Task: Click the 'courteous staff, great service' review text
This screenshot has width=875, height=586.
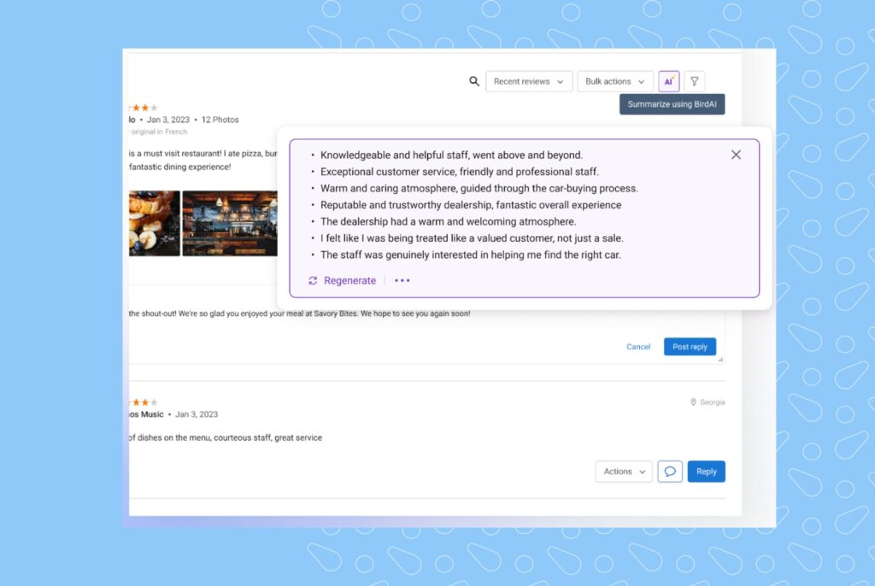Action: [267, 437]
